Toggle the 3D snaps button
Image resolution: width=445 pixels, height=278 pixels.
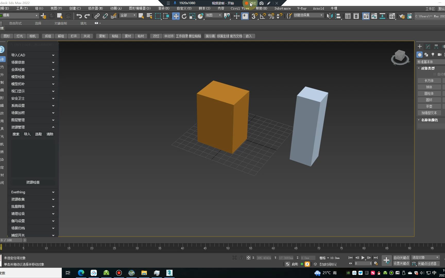[x=254, y=16]
